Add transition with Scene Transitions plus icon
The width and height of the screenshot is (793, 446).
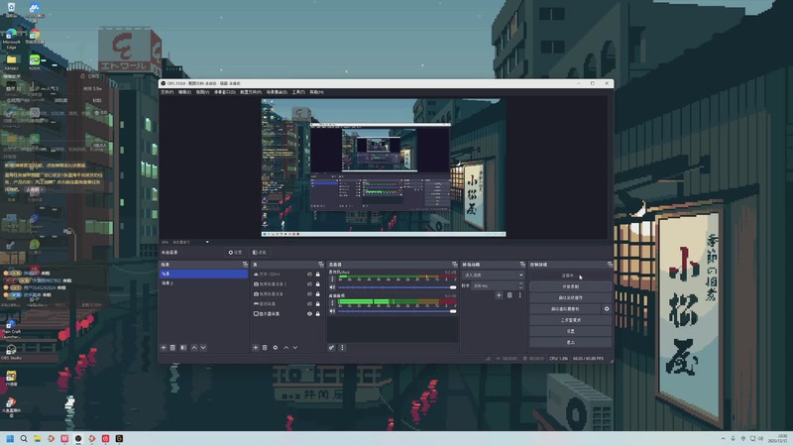[499, 294]
